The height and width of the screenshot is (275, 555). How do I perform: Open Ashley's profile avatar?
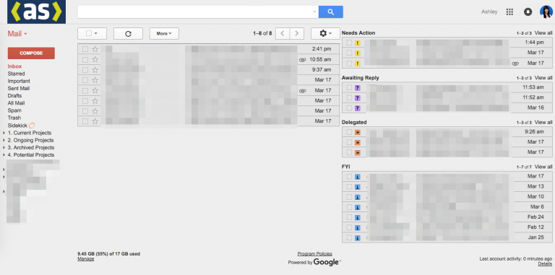(546, 12)
